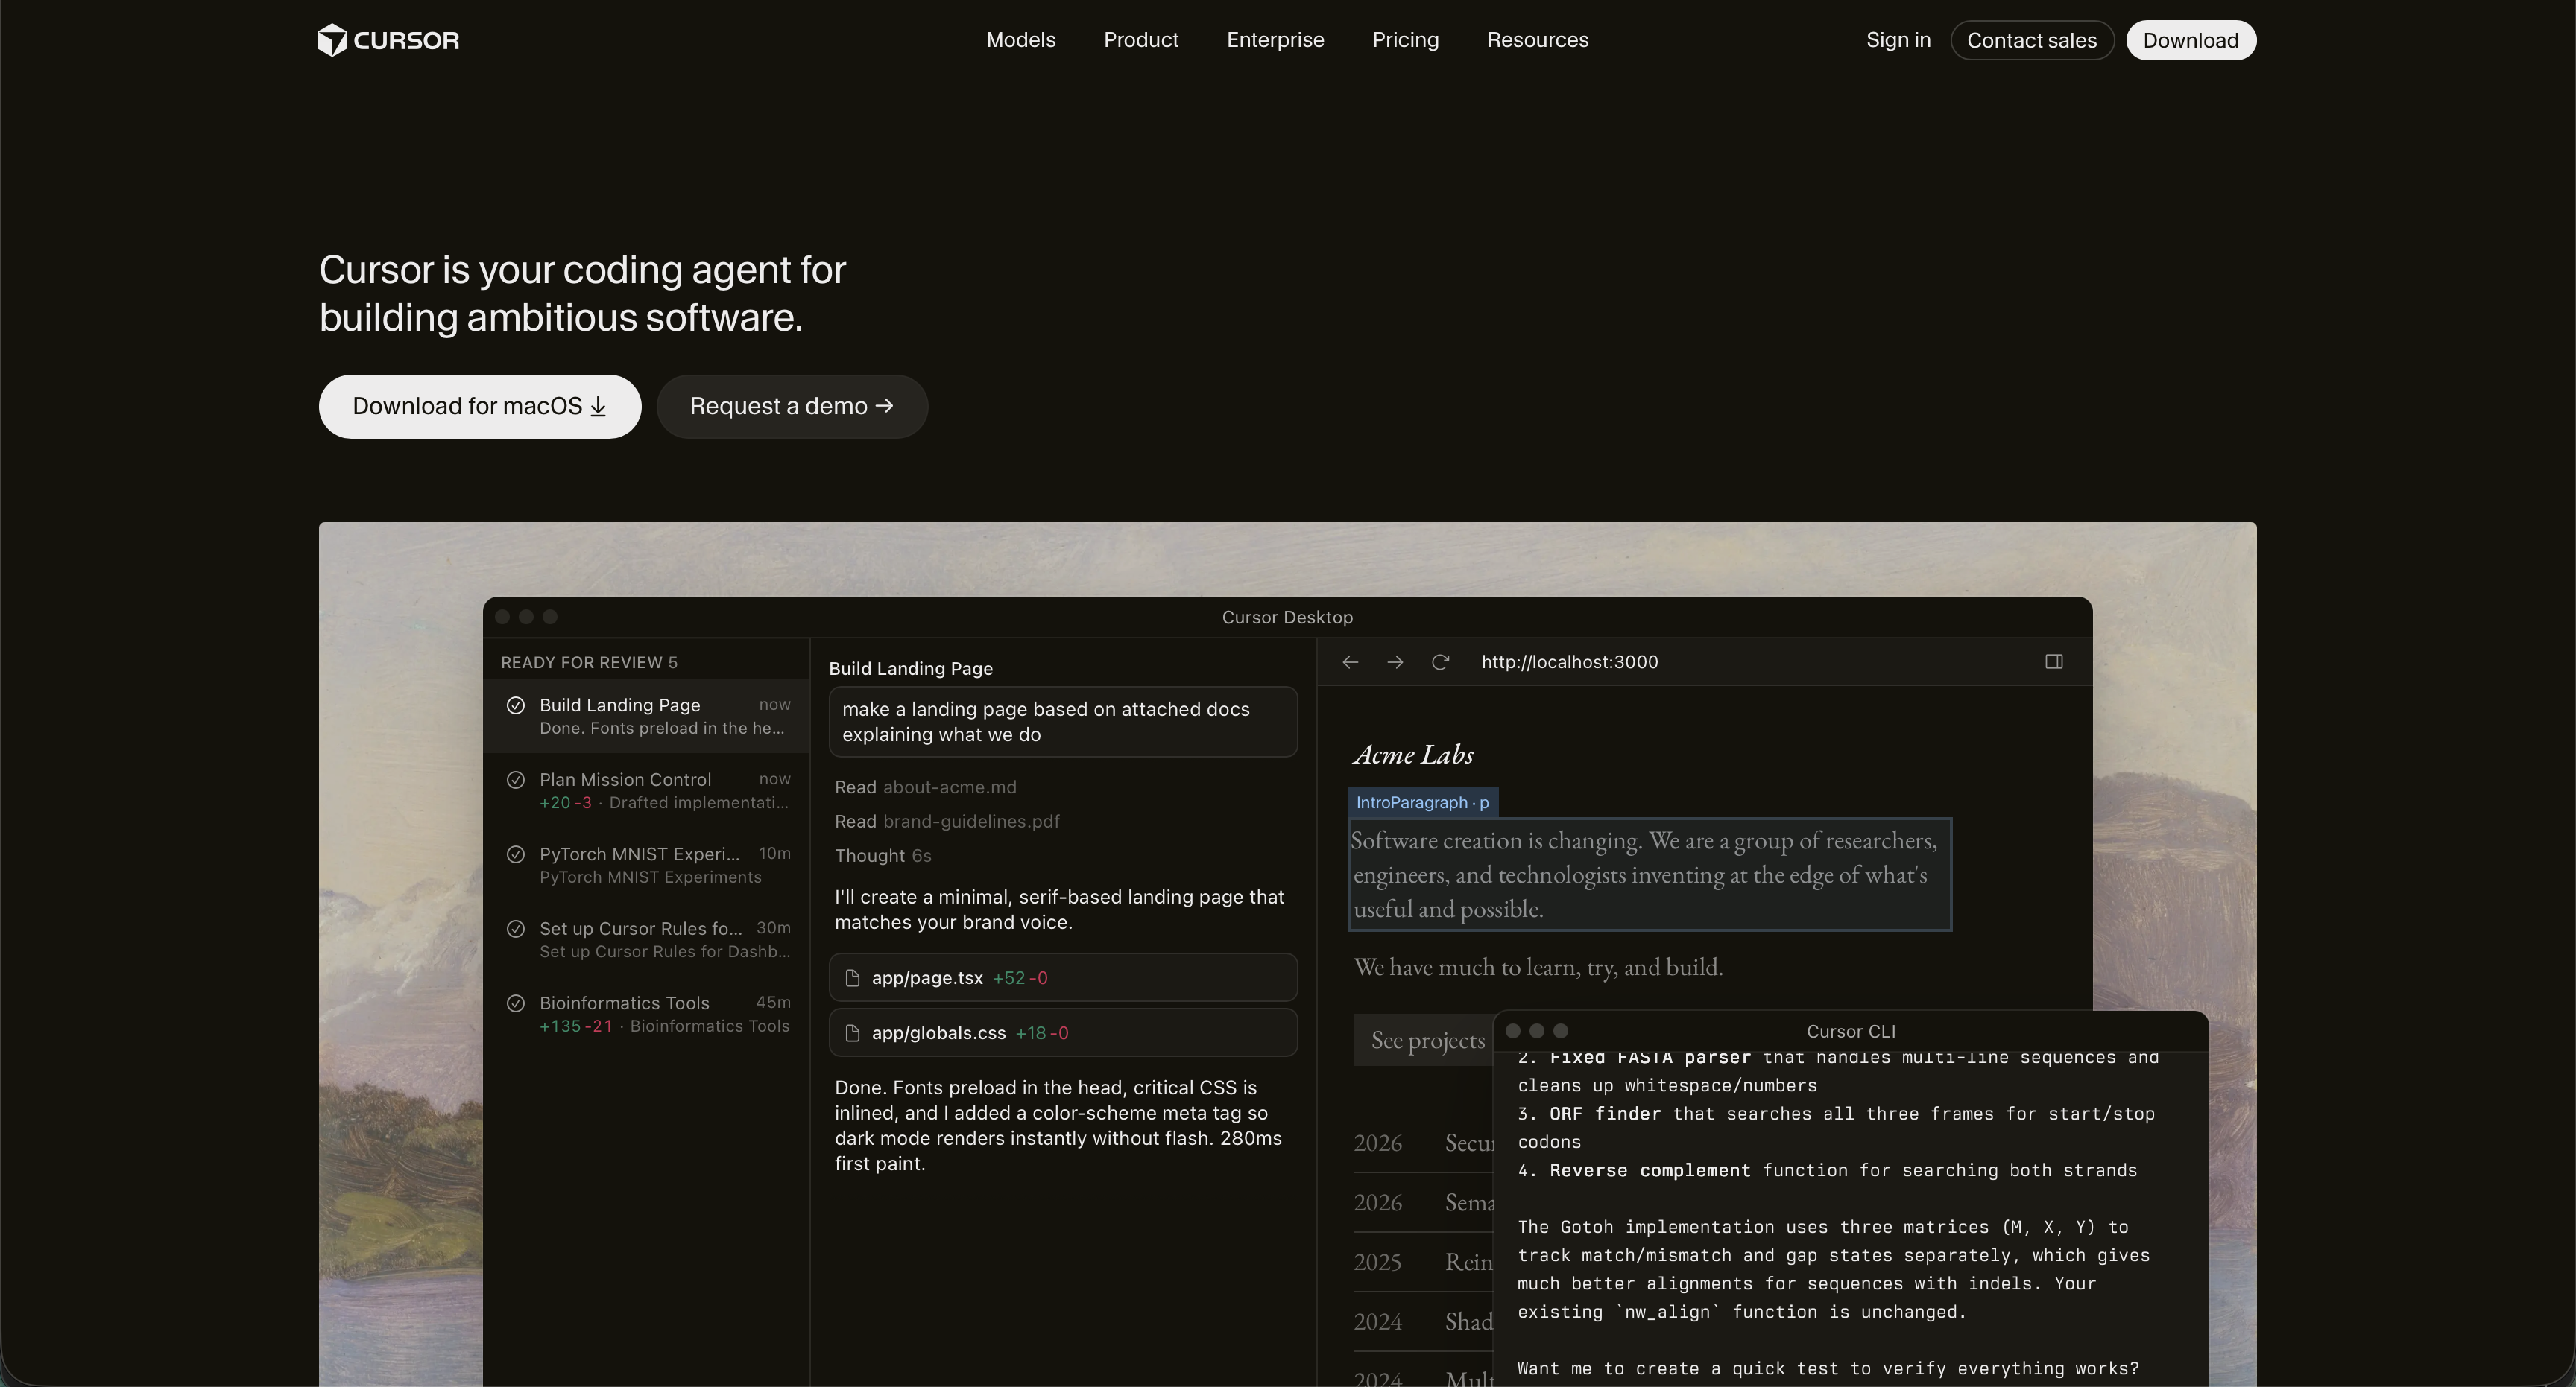Click the 2025 project row in preview
This screenshot has width=2576, height=1387.
pyautogui.click(x=1423, y=1262)
